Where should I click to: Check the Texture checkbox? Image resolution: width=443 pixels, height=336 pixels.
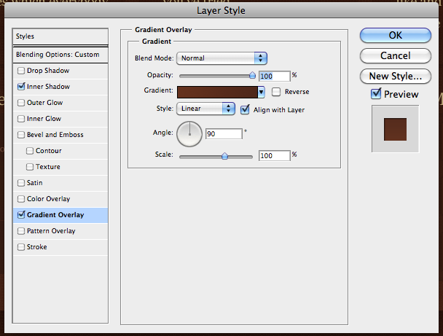30,167
